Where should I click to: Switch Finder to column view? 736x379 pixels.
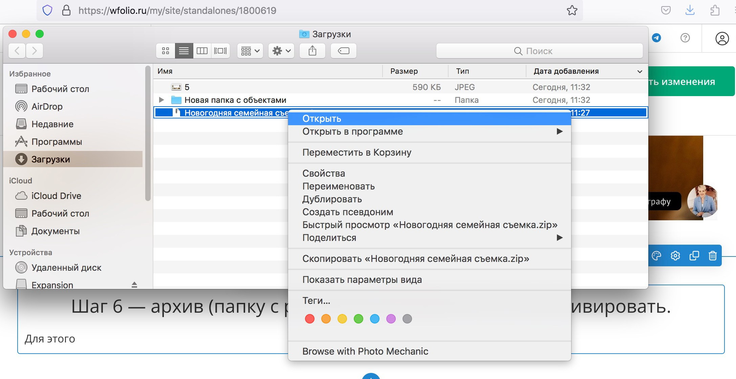[202, 51]
